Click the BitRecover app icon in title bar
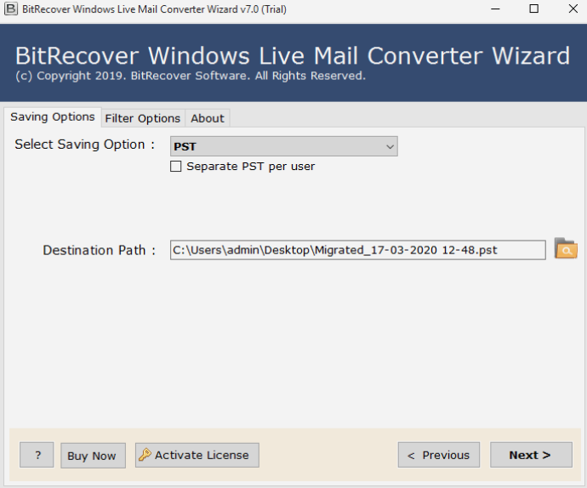This screenshot has height=488, width=587. [x=11, y=9]
